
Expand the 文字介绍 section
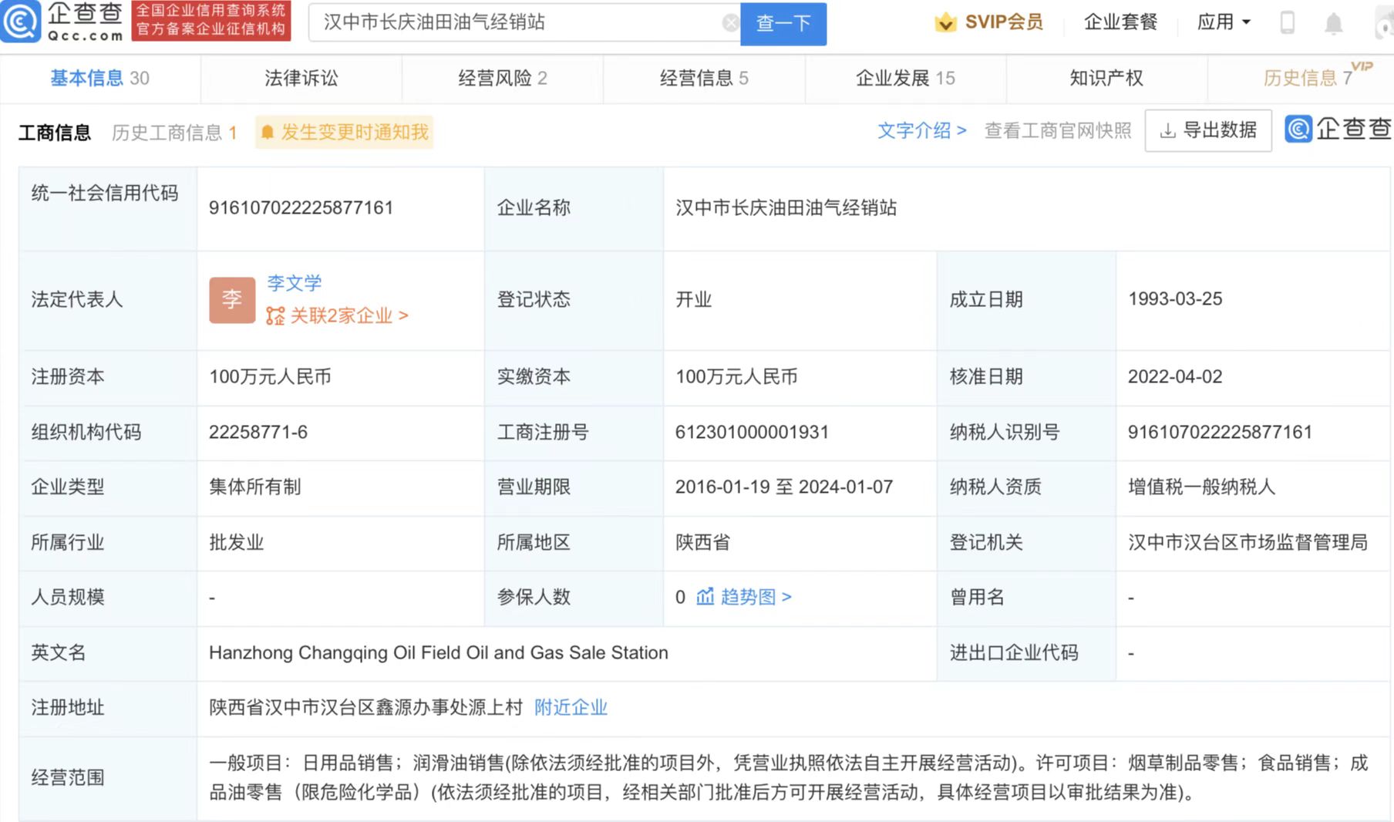[x=921, y=131]
